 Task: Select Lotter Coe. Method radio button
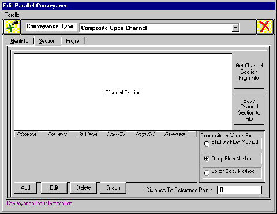[x=207, y=173]
